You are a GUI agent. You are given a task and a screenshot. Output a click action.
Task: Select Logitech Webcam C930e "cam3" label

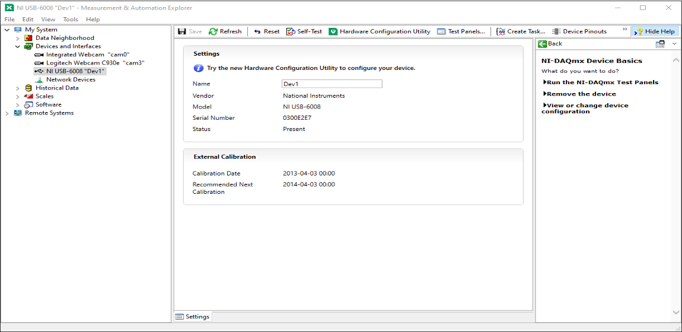[95, 63]
